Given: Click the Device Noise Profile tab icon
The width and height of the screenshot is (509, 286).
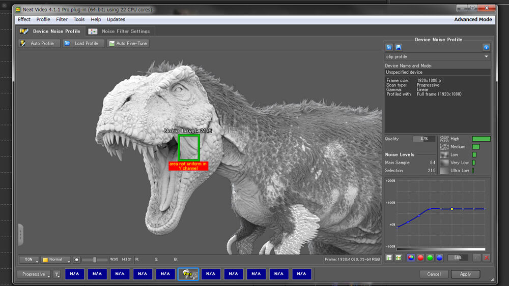Looking at the screenshot, I should pos(24,31).
